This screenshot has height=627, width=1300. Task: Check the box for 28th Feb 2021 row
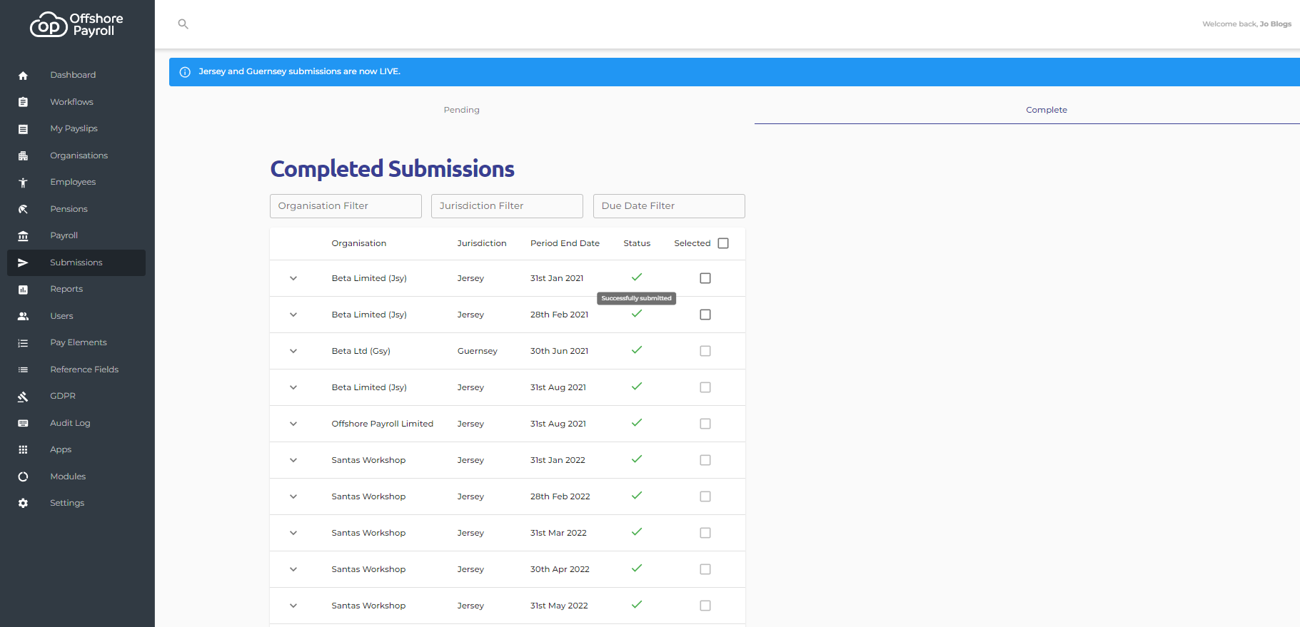pos(705,315)
